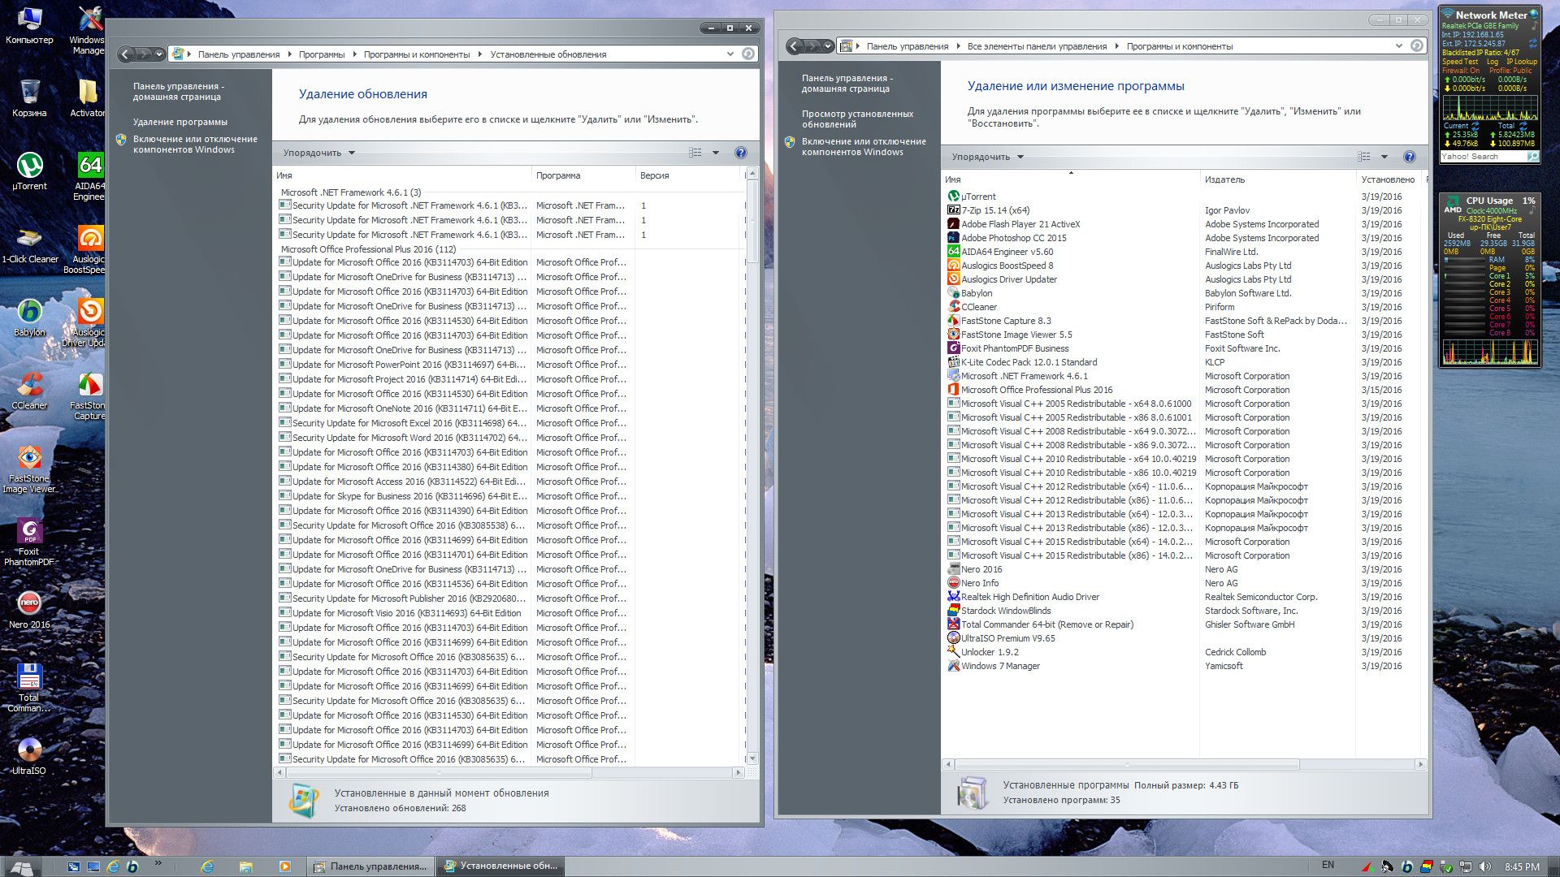Open Windows Start button

click(23, 866)
